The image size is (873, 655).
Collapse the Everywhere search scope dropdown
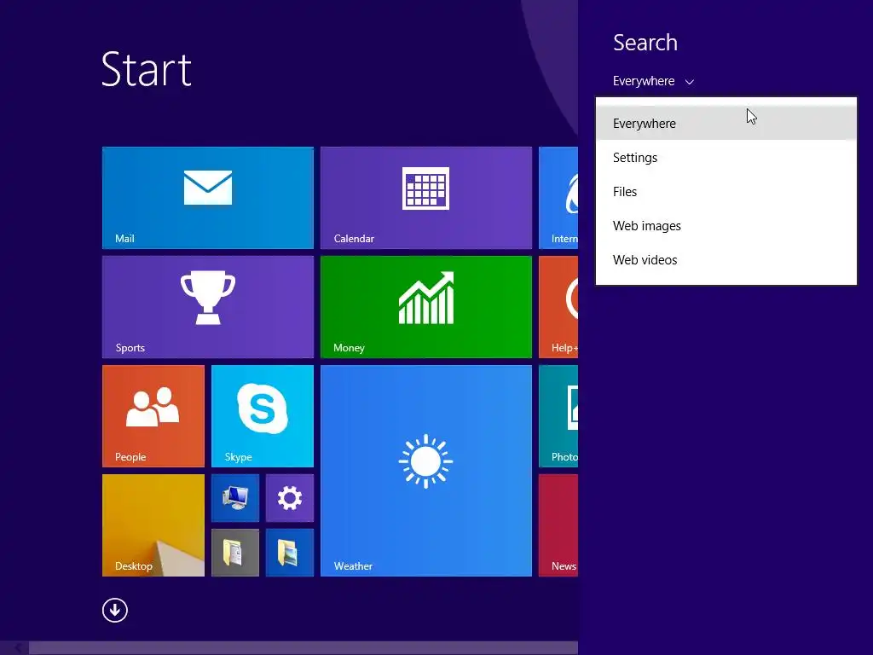[x=653, y=81]
